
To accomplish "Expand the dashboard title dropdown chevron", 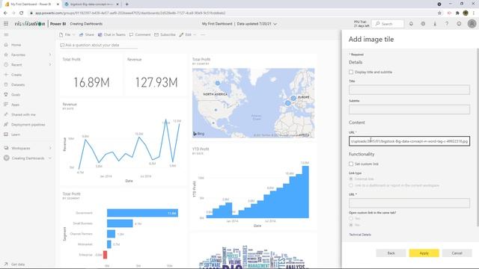I will point(275,24).
